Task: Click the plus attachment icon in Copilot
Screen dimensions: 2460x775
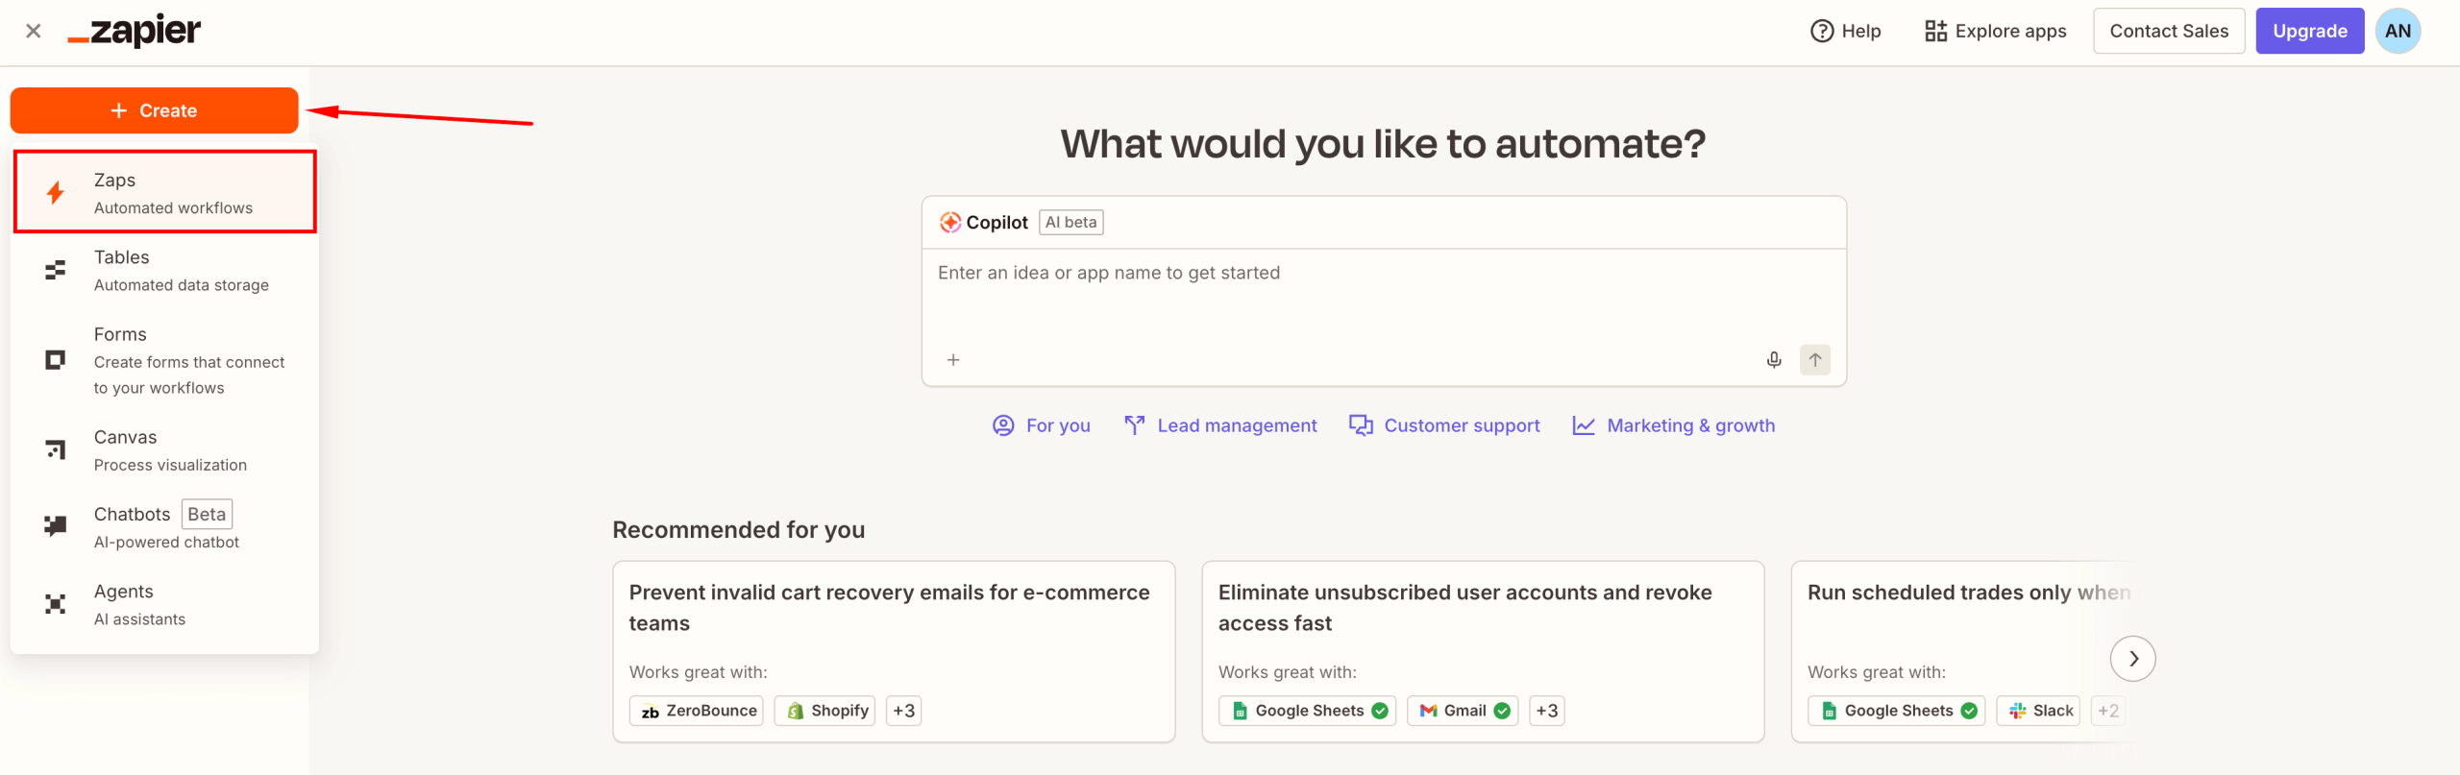Action: (x=953, y=360)
